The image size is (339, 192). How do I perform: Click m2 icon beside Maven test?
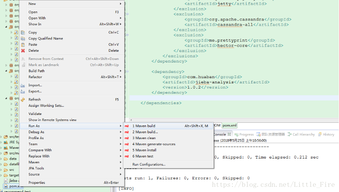(x=127, y=156)
